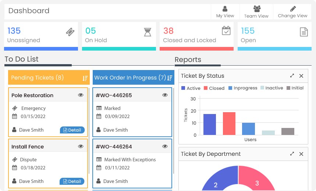Viewport: 316px width, 191px height.
Task: Toggle Initial series in chart legend
Action: [x=295, y=88]
